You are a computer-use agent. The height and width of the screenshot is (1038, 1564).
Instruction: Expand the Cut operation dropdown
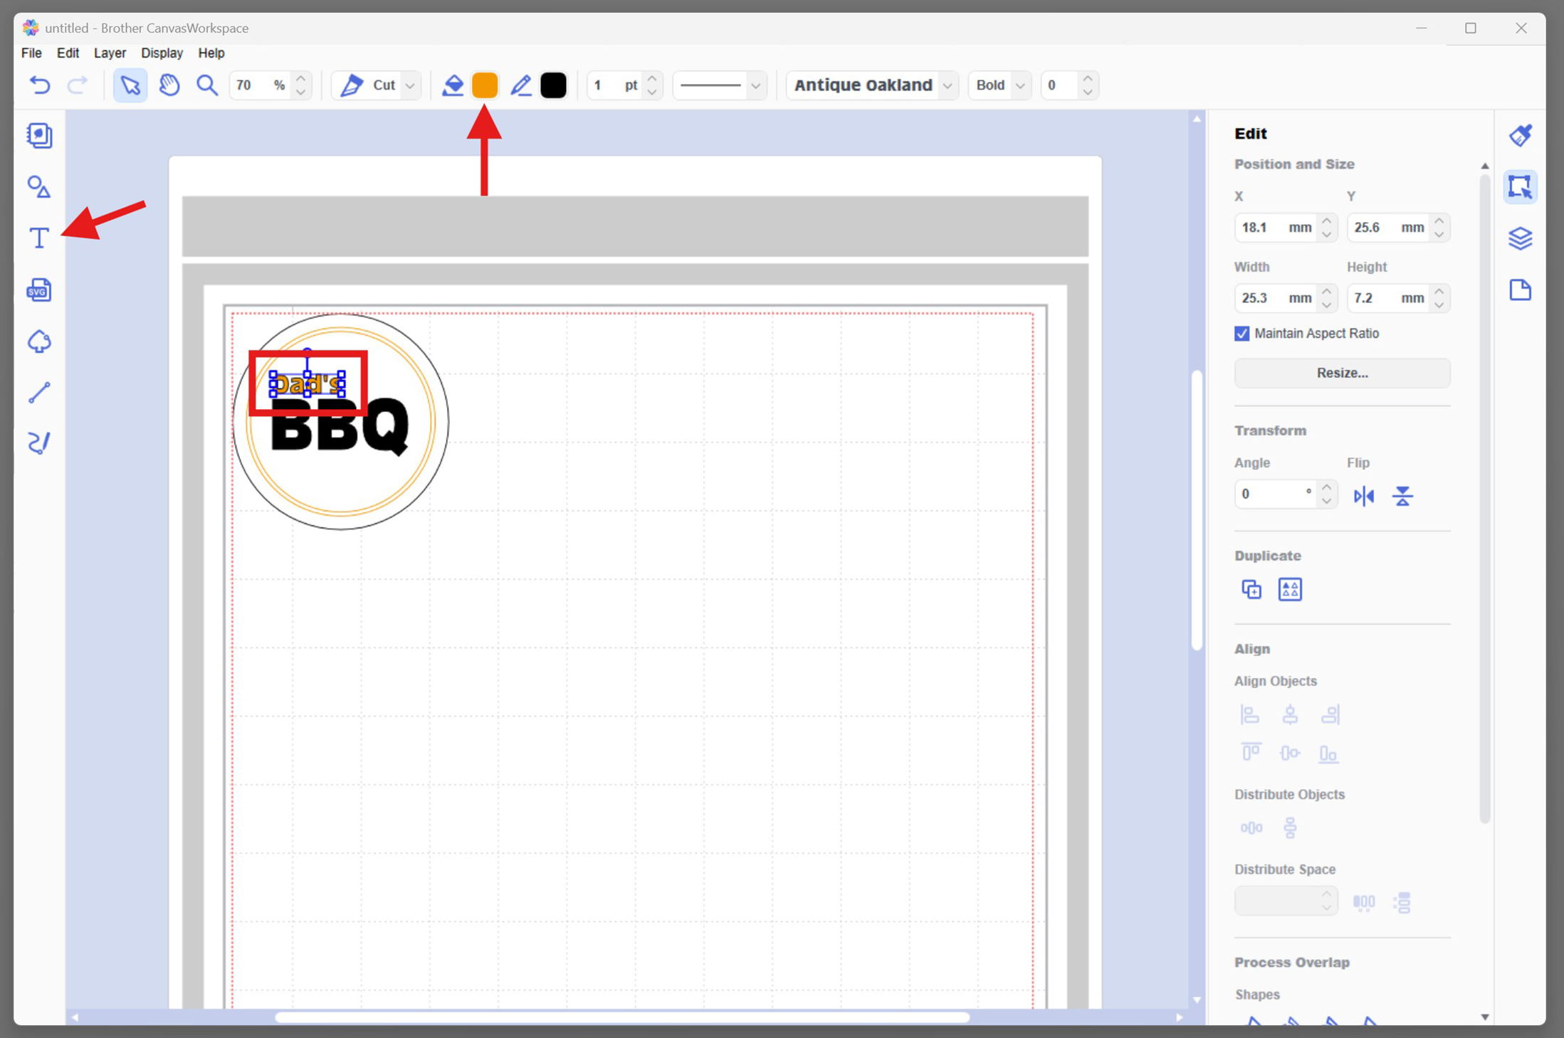tap(409, 85)
